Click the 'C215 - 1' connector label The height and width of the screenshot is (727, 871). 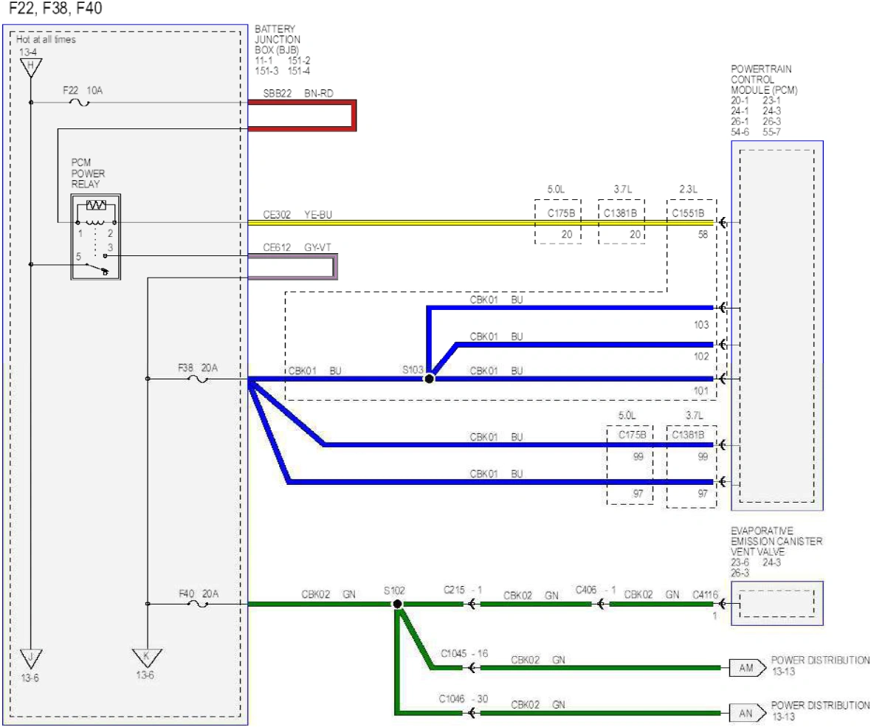(x=463, y=590)
